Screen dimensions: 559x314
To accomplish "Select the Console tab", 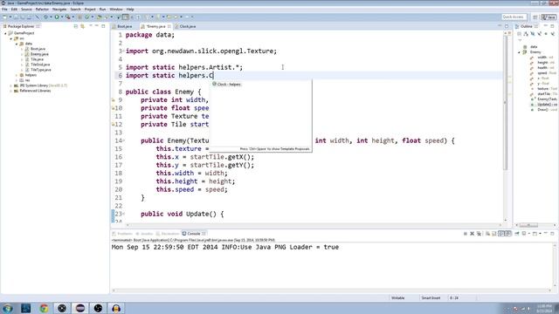I will 194,234.
